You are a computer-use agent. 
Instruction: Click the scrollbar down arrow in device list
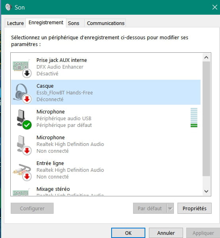pyautogui.click(x=206, y=191)
